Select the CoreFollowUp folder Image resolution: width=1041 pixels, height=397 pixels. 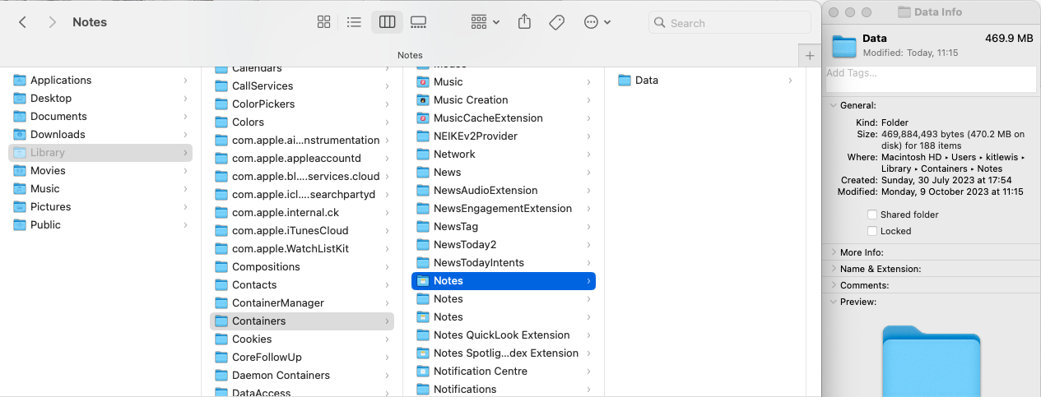[x=302, y=357]
